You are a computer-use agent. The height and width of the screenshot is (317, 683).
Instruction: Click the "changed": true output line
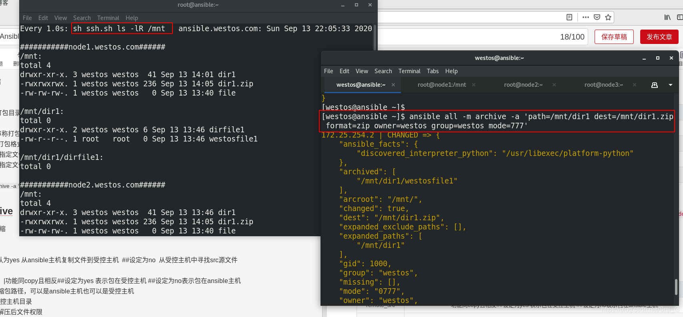pos(374,208)
